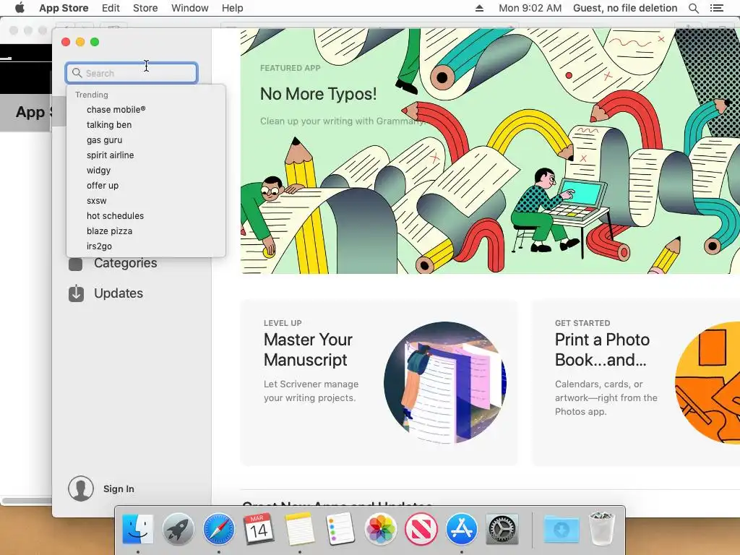Select trending search 'hot schedules'

click(x=146, y=215)
